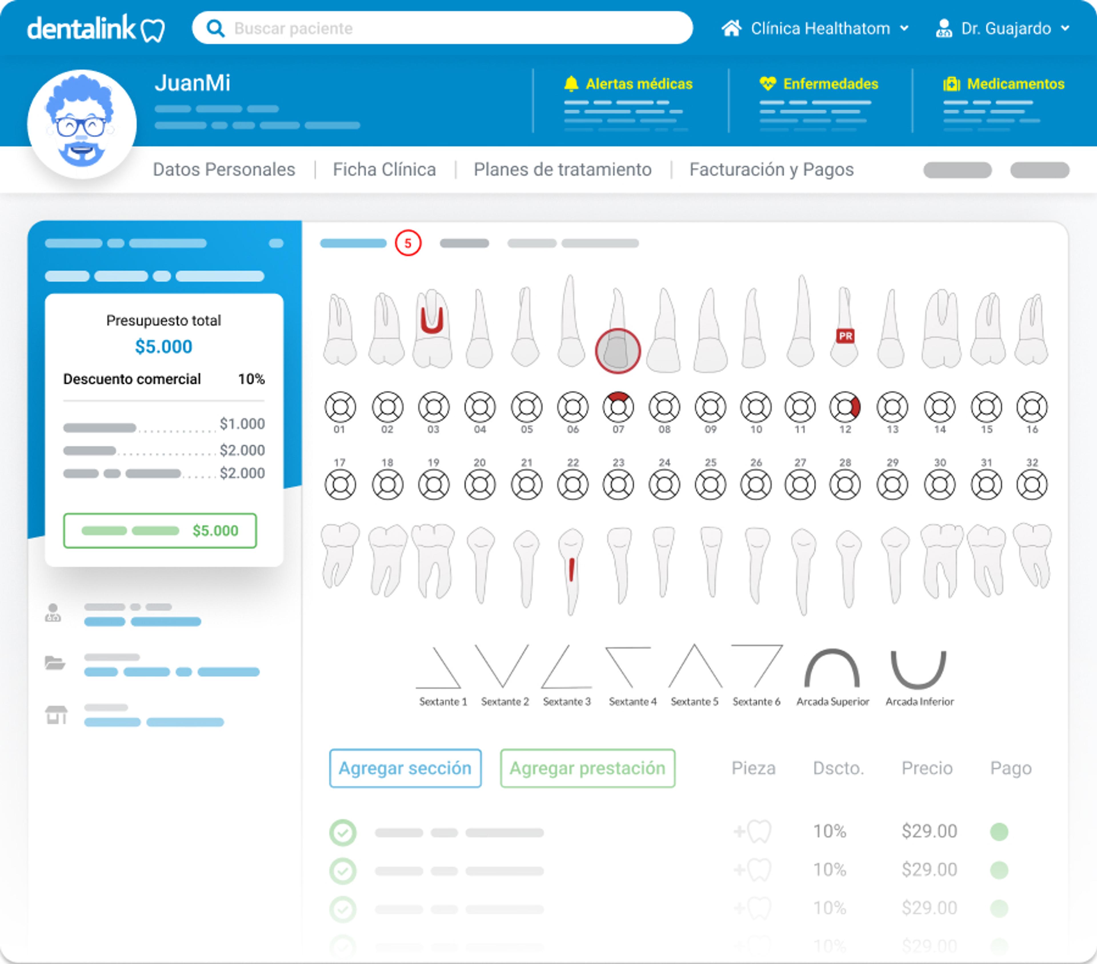1097x964 pixels.
Task: Click the add tooth icon in first row
Action: (752, 831)
